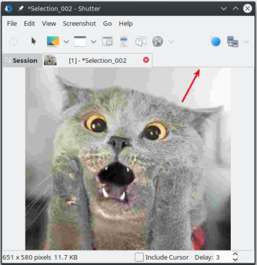Select the selection capture arrow tool
257x265 pixels.
click(x=34, y=41)
